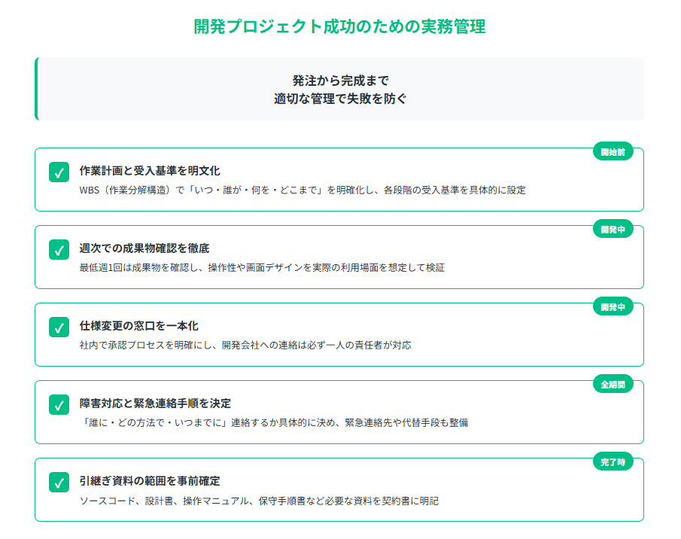This screenshot has width=681, height=539.
Task: Click the green checkmark beside 障害対応と緊急連絡手順を決定
Action: pos(59,404)
